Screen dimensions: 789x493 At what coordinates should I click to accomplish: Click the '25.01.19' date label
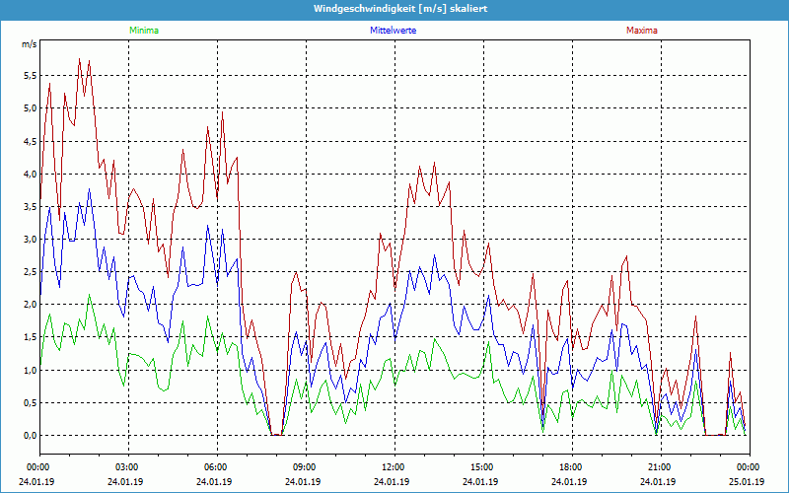point(749,481)
